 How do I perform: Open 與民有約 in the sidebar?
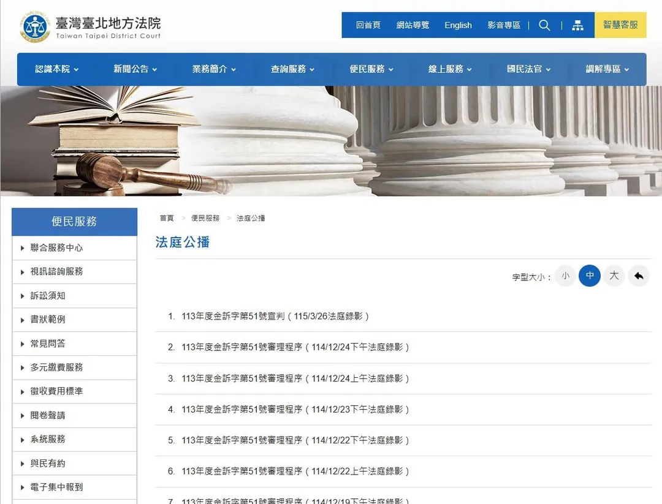click(x=74, y=464)
